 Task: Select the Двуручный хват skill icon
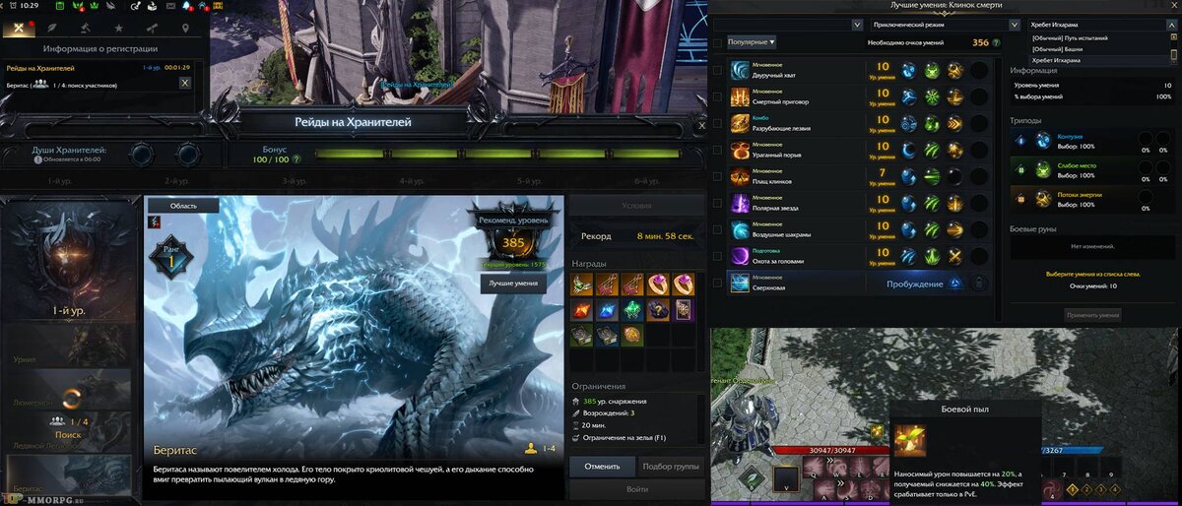tap(740, 70)
